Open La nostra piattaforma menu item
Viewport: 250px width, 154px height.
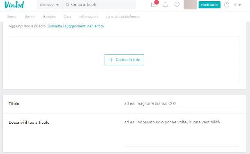[123, 16]
